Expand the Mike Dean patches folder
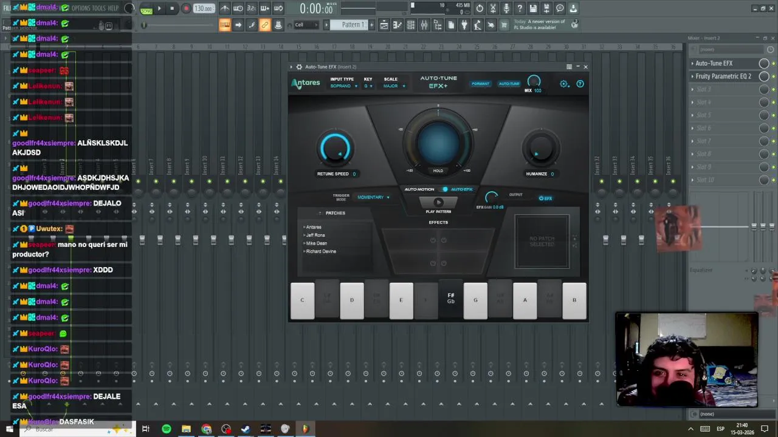 pyautogui.click(x=315, y=243)
